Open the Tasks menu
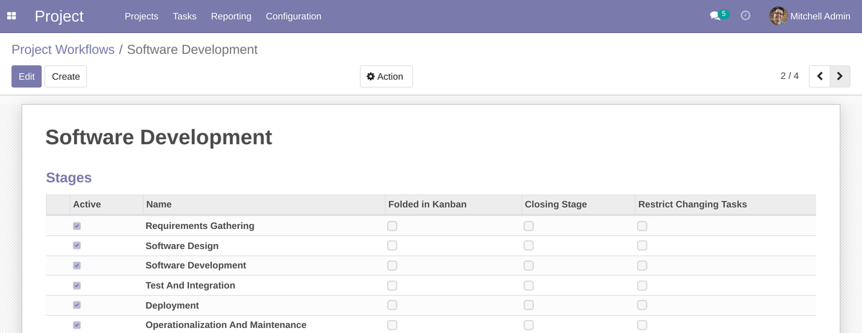Viewport: 862px width, 333px height. point(185,17)
